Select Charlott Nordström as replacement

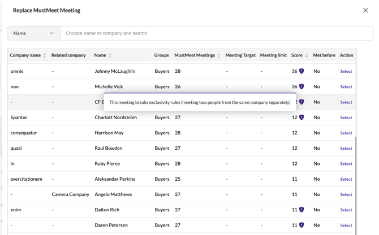pyautogui.click(x=346, y=117)
